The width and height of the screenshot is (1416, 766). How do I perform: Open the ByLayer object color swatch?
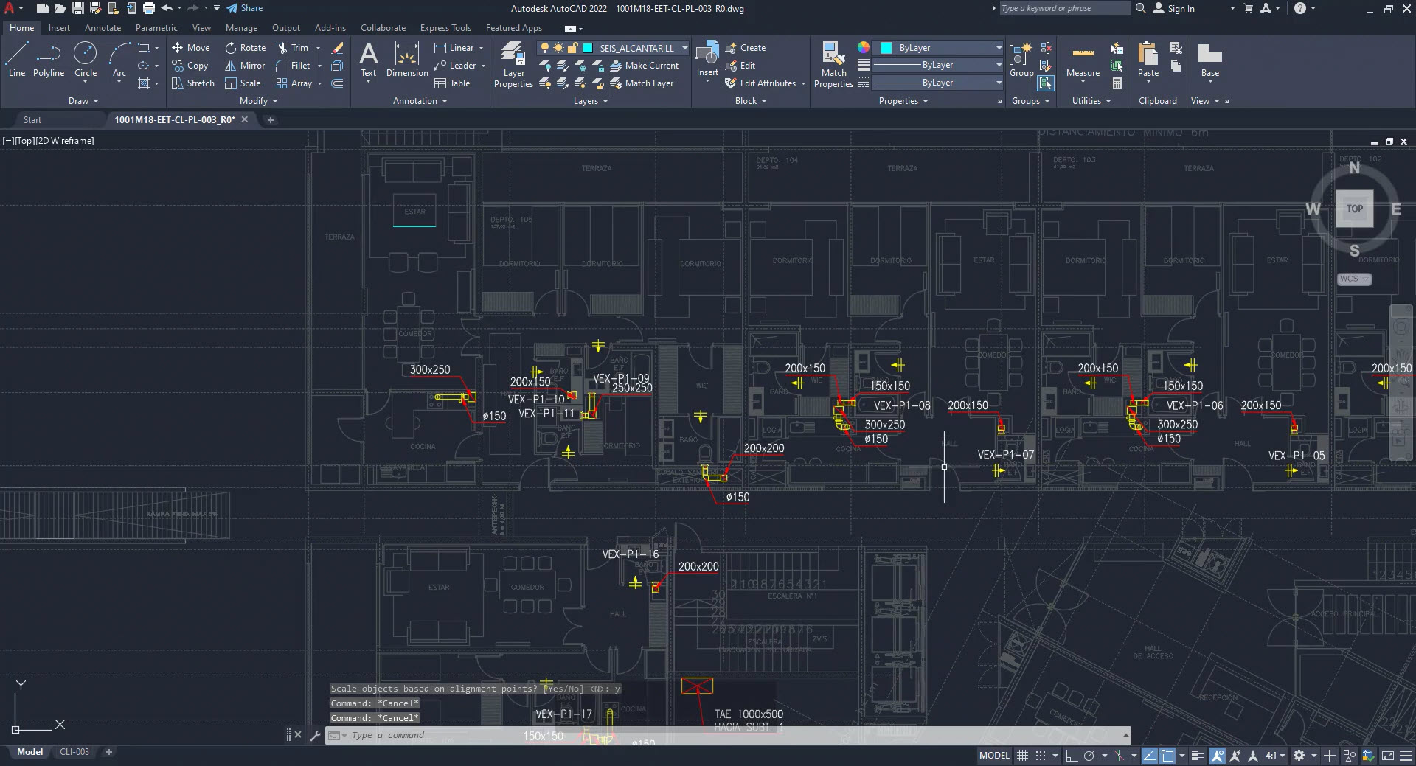(x=886, y=48)
